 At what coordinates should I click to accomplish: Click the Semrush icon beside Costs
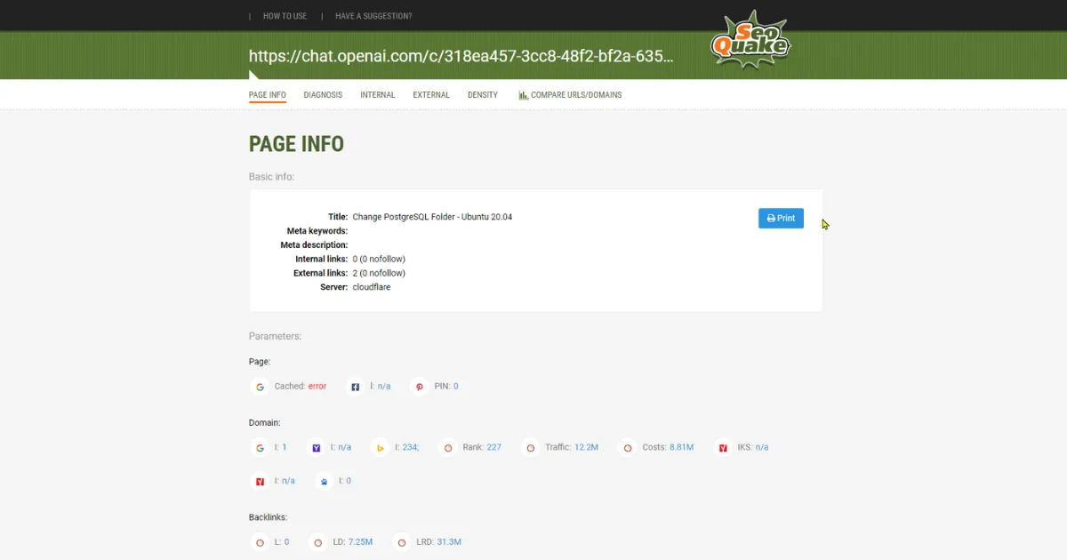click(628, 448)
